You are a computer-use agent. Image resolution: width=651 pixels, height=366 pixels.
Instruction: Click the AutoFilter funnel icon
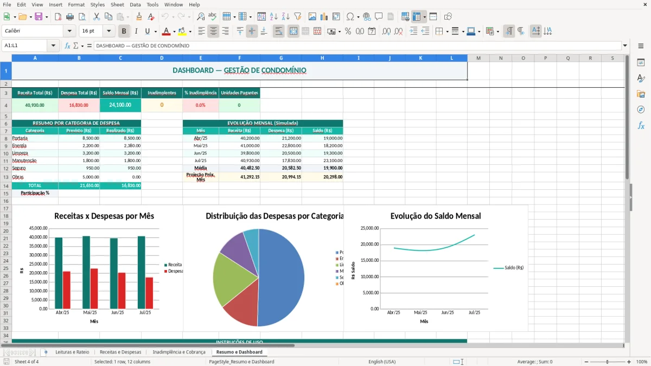click(297, 17)
